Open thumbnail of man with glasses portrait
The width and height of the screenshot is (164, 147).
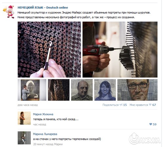(137, 90)
